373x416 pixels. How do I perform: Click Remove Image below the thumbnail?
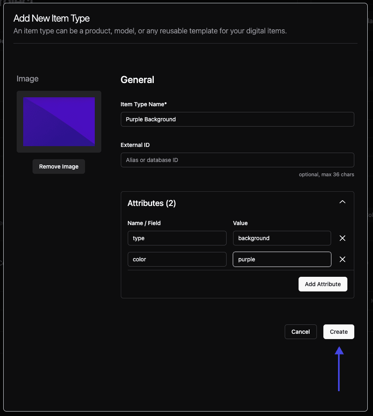click(59, 166)
